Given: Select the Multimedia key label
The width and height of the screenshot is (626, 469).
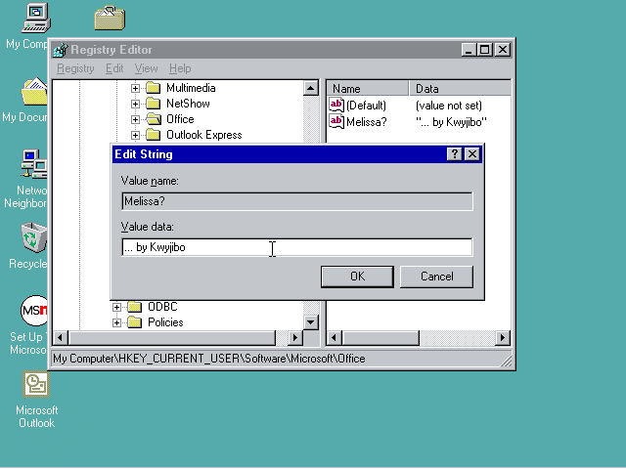Looking at the screenshot, I should click(x=191, y=88).
